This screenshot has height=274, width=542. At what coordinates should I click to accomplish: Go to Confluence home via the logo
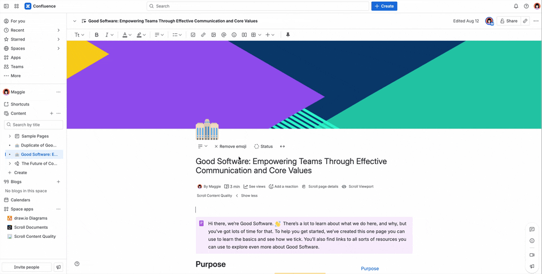pyautogui.click(x=40, y=6)
